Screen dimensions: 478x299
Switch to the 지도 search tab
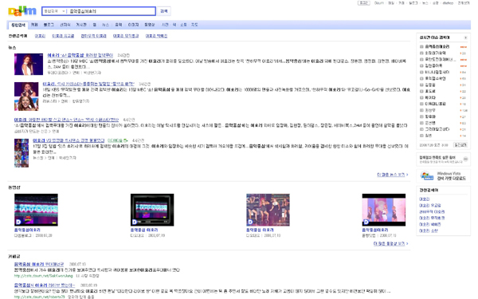pyautogui.click(x=194, y=25)
